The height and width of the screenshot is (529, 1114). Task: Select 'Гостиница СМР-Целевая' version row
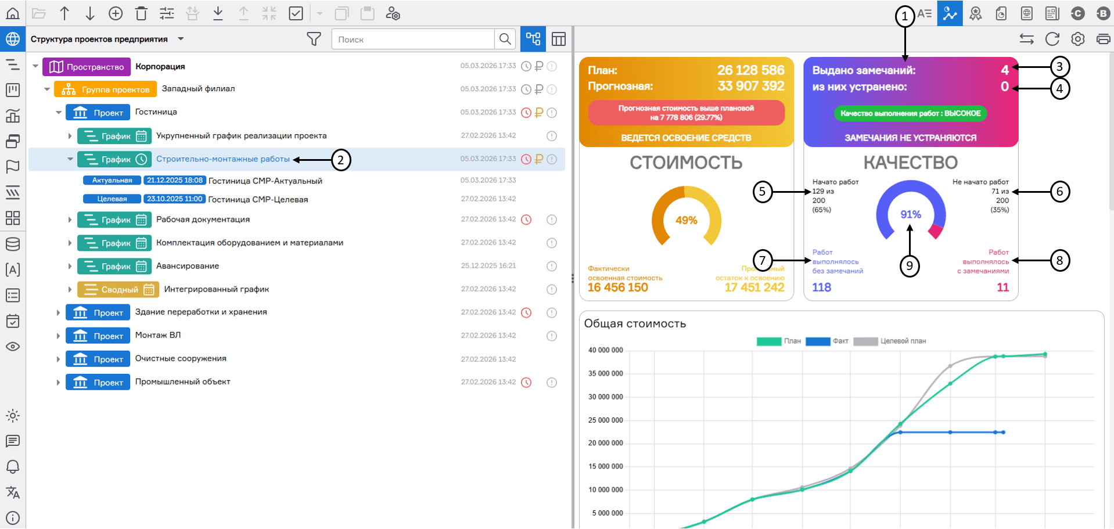258,199
